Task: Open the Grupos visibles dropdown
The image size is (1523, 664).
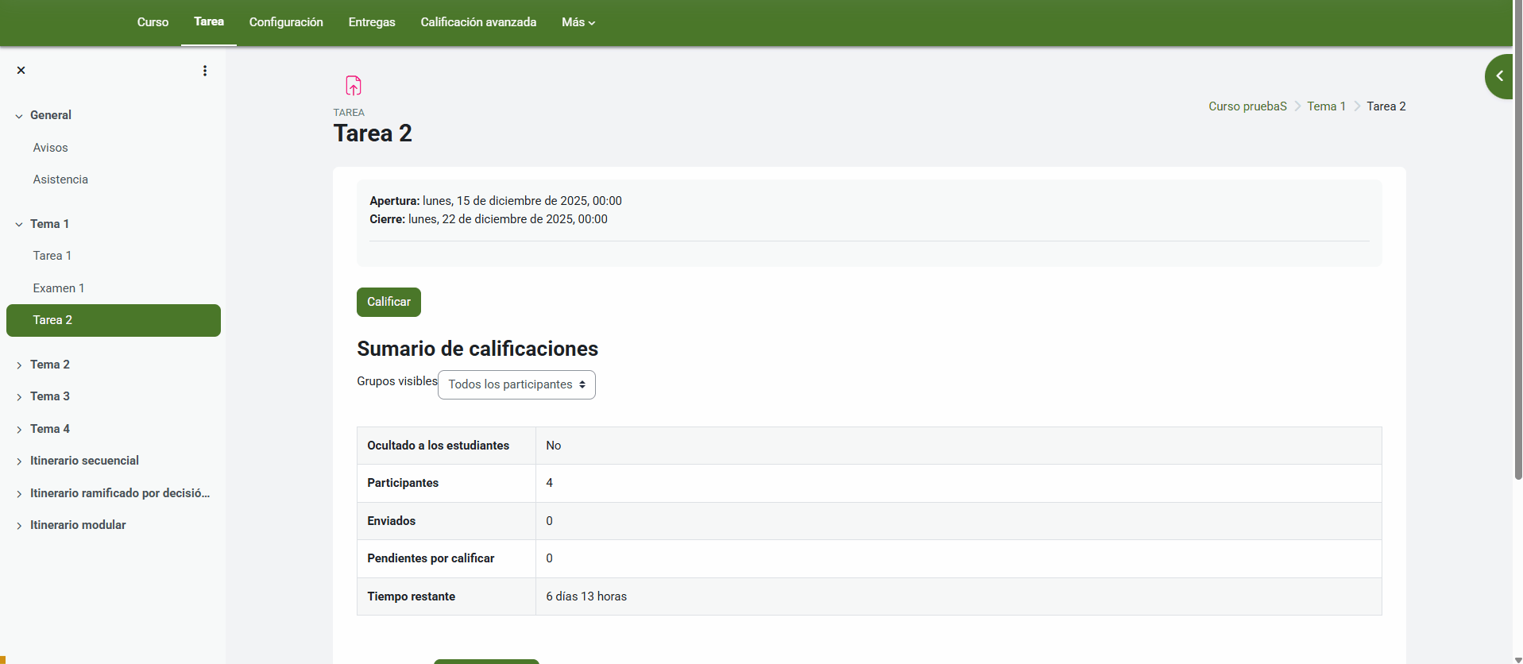Action: [x=516, y=384]
